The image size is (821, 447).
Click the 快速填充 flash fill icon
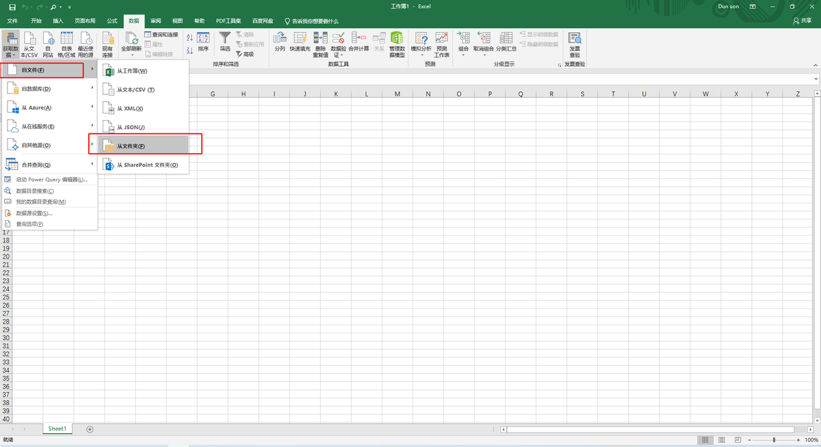tap(300, 41)
